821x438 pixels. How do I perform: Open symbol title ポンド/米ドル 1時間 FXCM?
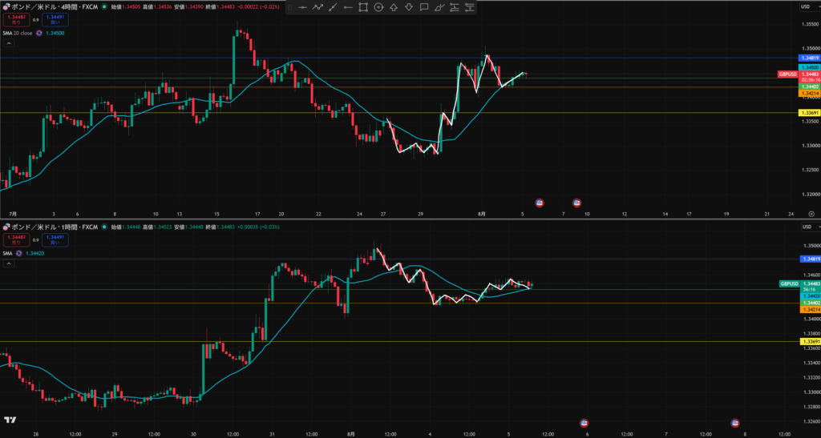click(55, 227)
